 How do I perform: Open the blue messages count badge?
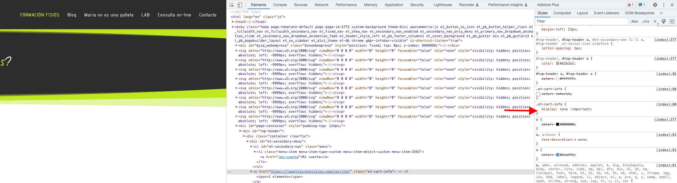[642, 5]
